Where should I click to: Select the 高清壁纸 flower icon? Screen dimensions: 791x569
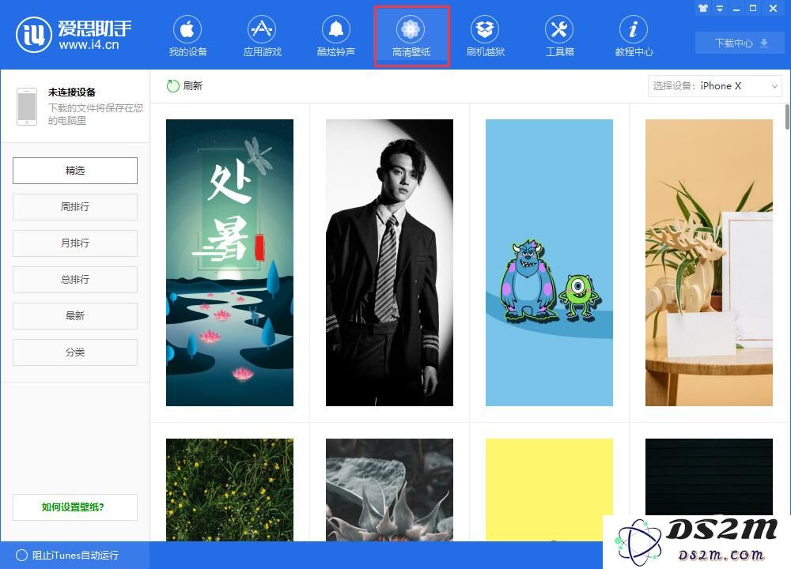point(410,30)
